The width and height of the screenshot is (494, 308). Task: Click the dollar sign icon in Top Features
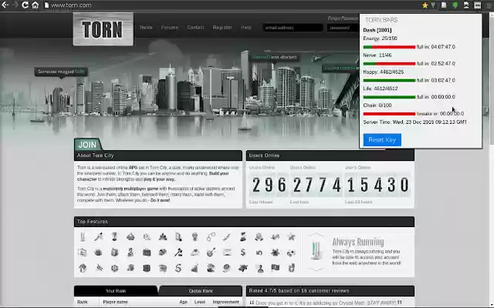pyautogui.click(x=243, y=253)
